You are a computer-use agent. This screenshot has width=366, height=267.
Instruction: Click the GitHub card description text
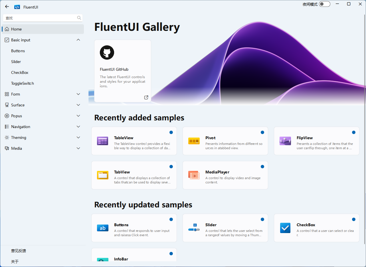(122, 81)
